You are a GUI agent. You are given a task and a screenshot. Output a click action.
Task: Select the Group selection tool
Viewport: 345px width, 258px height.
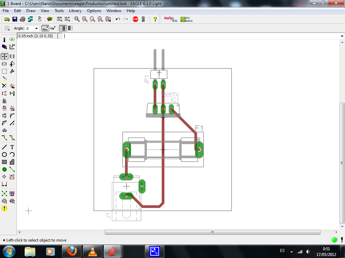(4, 71)
